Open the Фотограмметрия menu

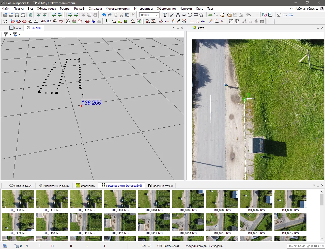[118, 9]
